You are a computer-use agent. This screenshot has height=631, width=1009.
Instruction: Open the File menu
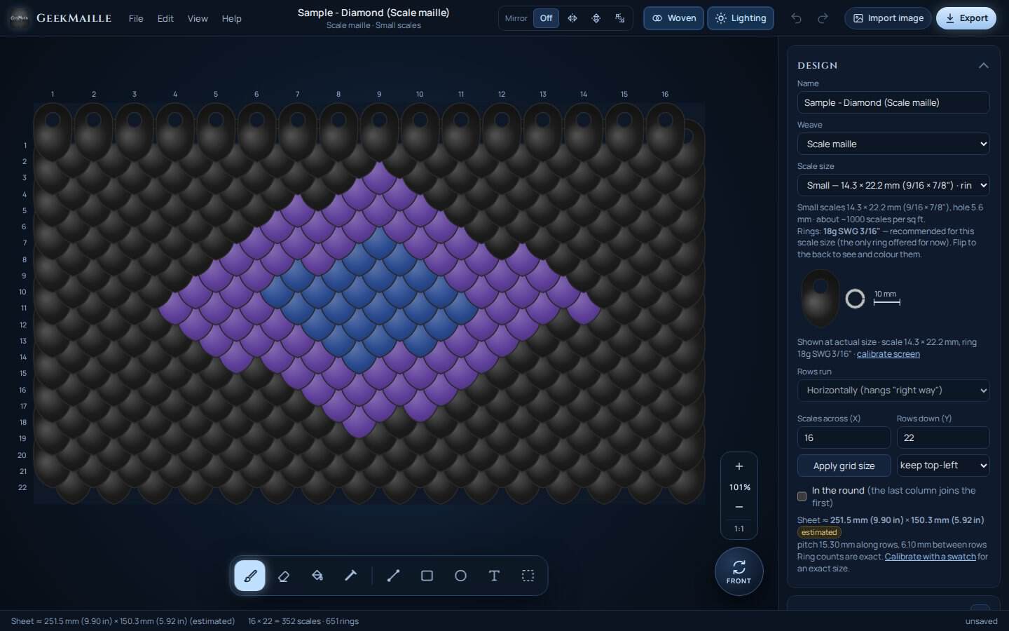136,18
